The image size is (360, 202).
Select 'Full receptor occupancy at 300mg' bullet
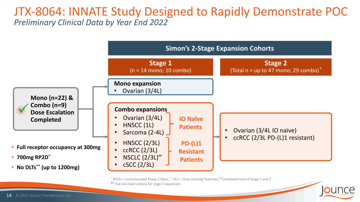coord(59,147)
